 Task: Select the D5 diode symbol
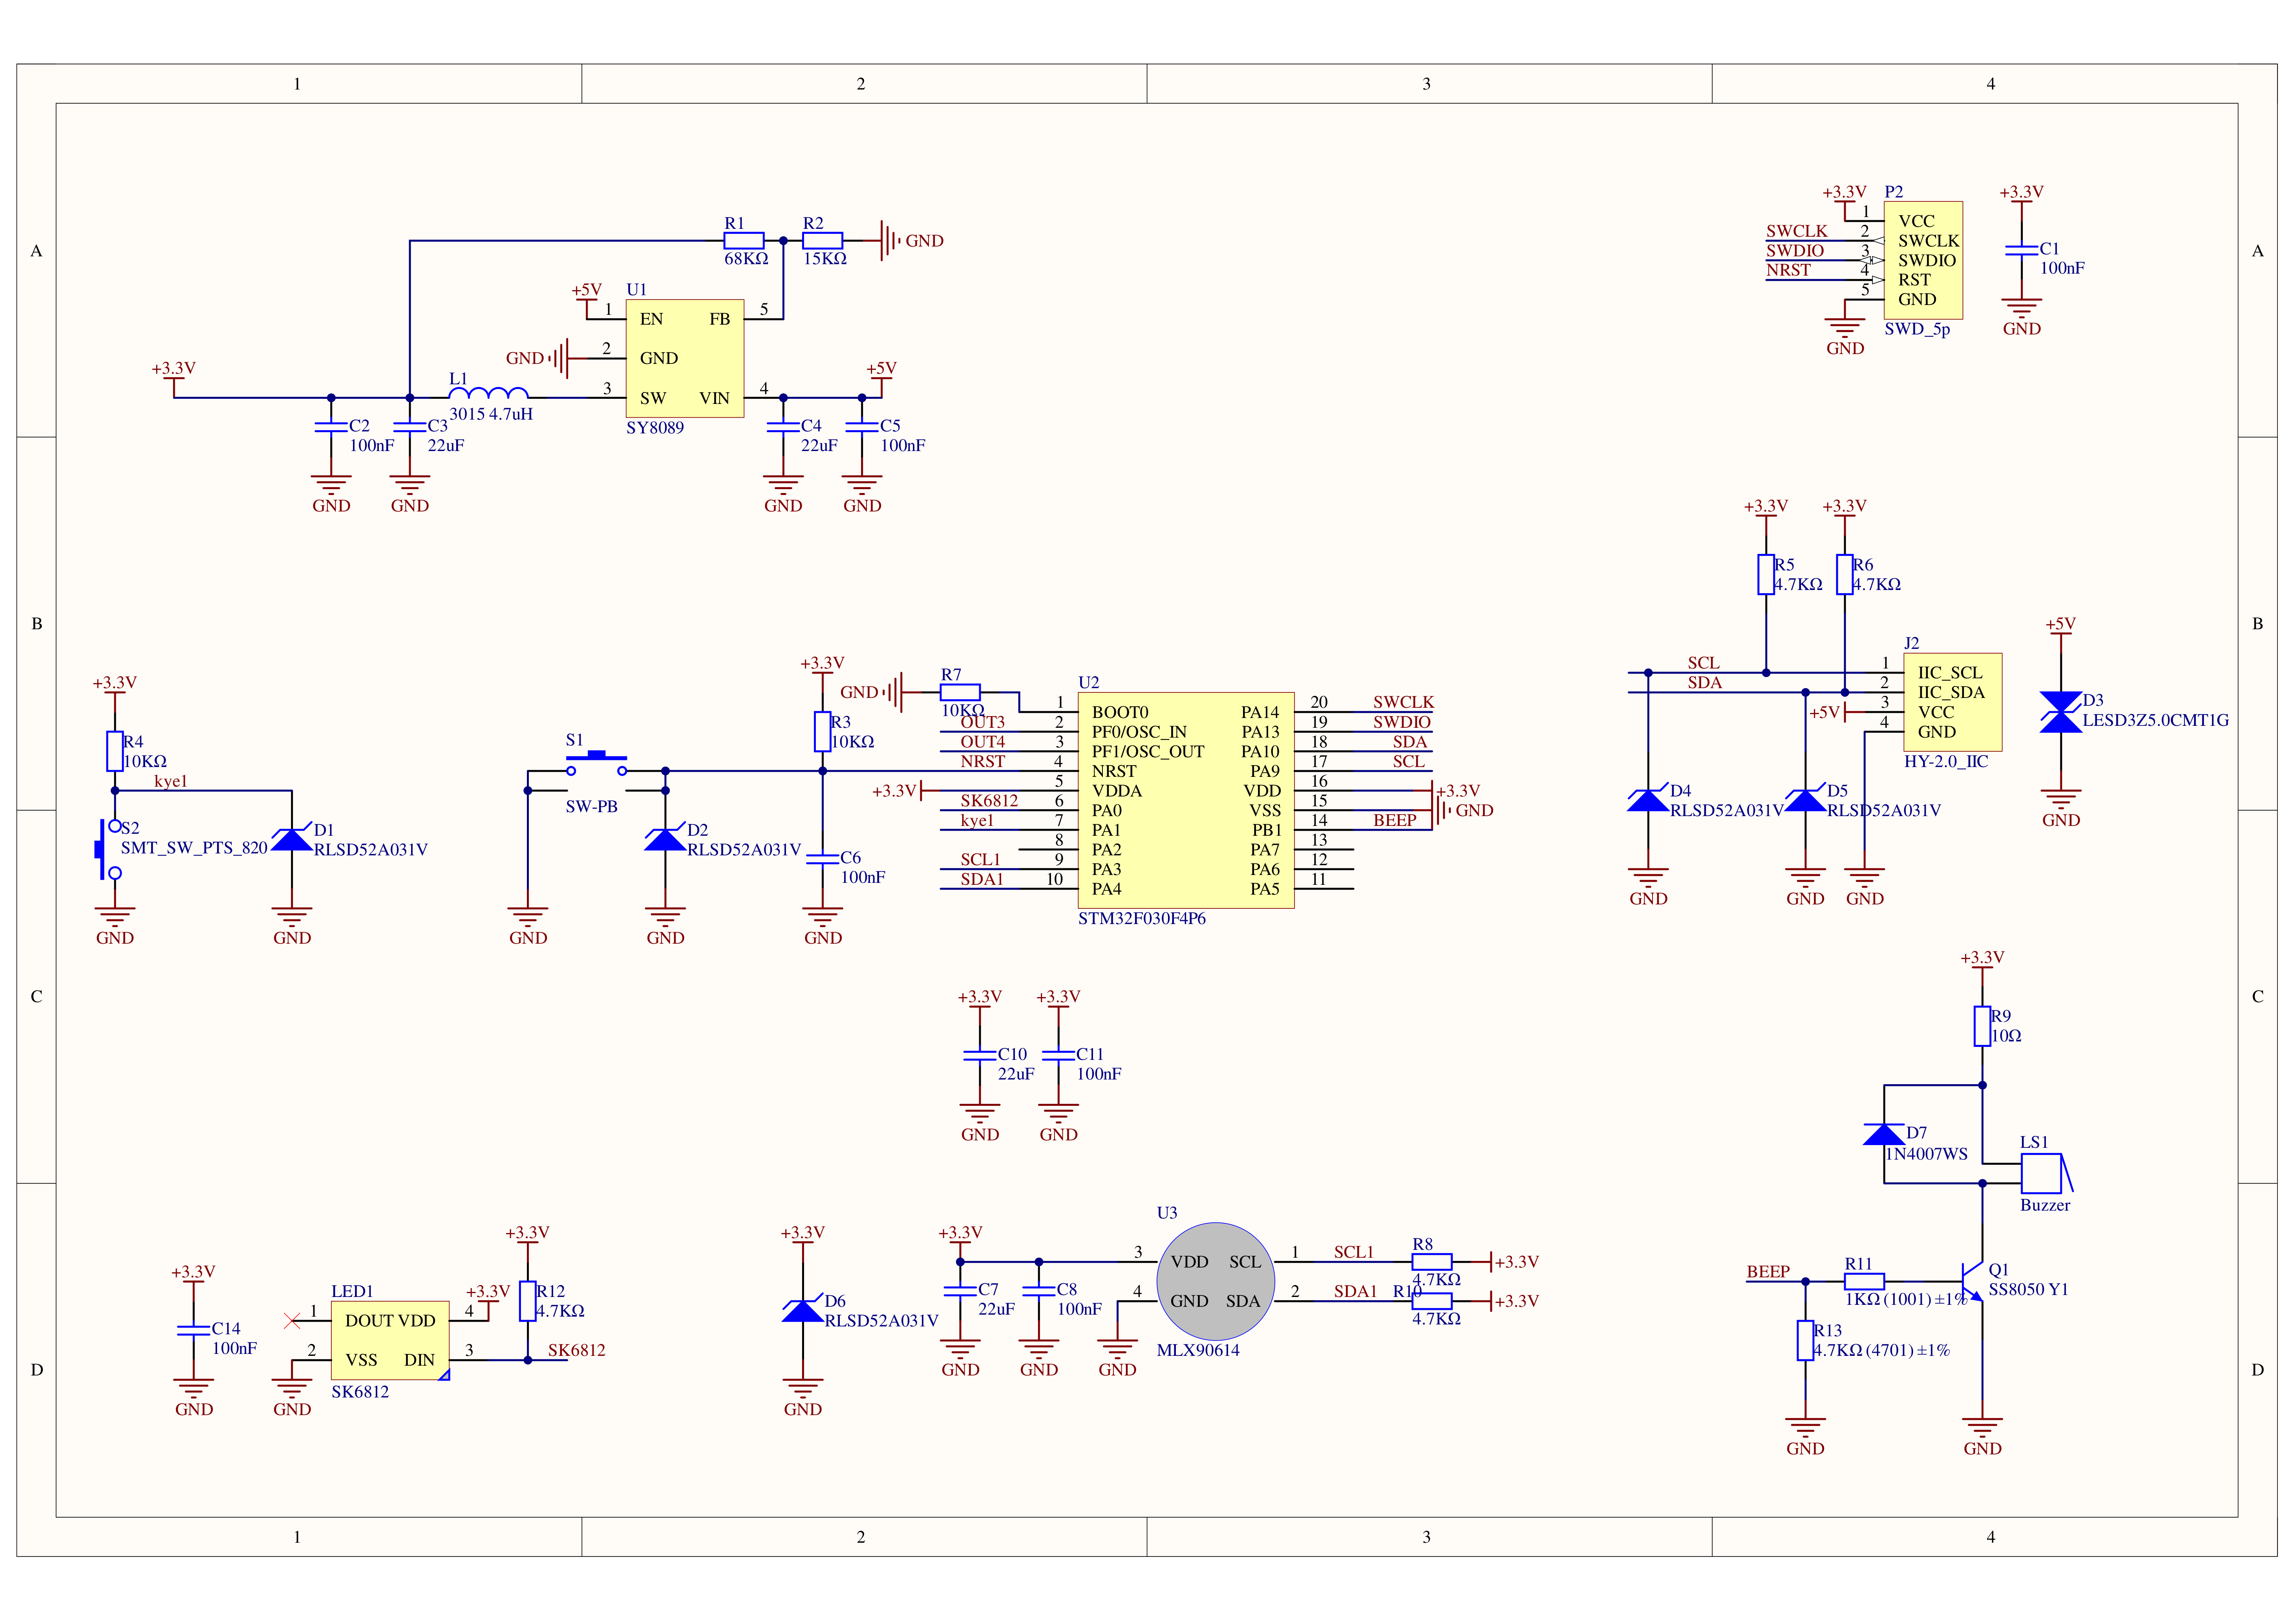tap(1805, 800)
